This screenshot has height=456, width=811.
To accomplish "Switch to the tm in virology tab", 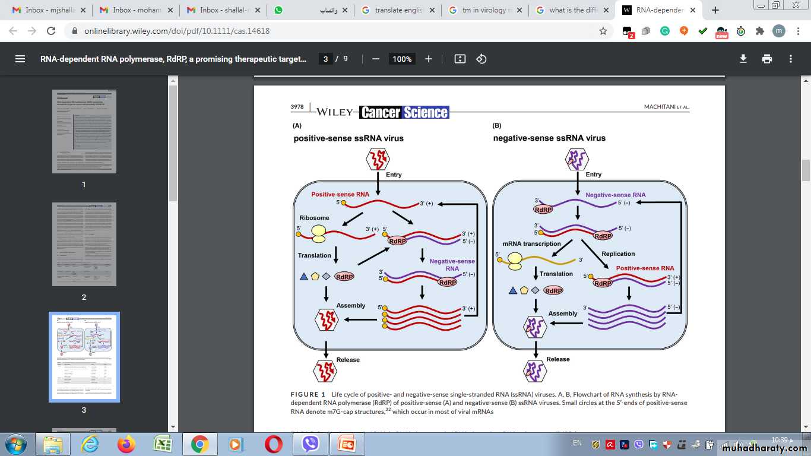I will coord(485,10).
